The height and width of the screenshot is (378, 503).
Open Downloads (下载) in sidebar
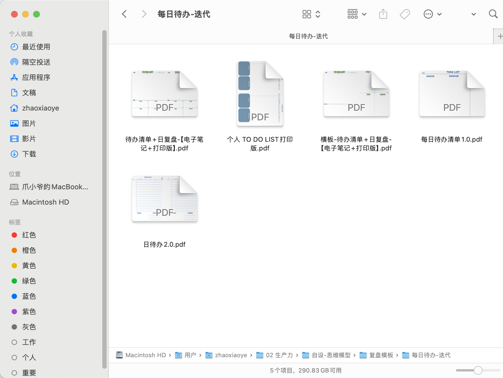(x=29, y=154)
